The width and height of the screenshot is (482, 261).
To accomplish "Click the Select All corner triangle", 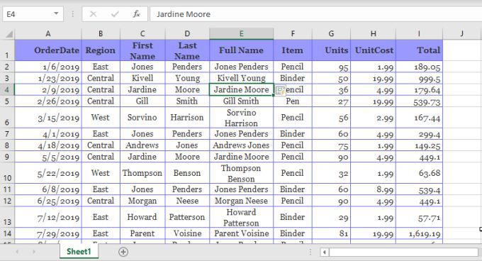I will tap(9, 33).
